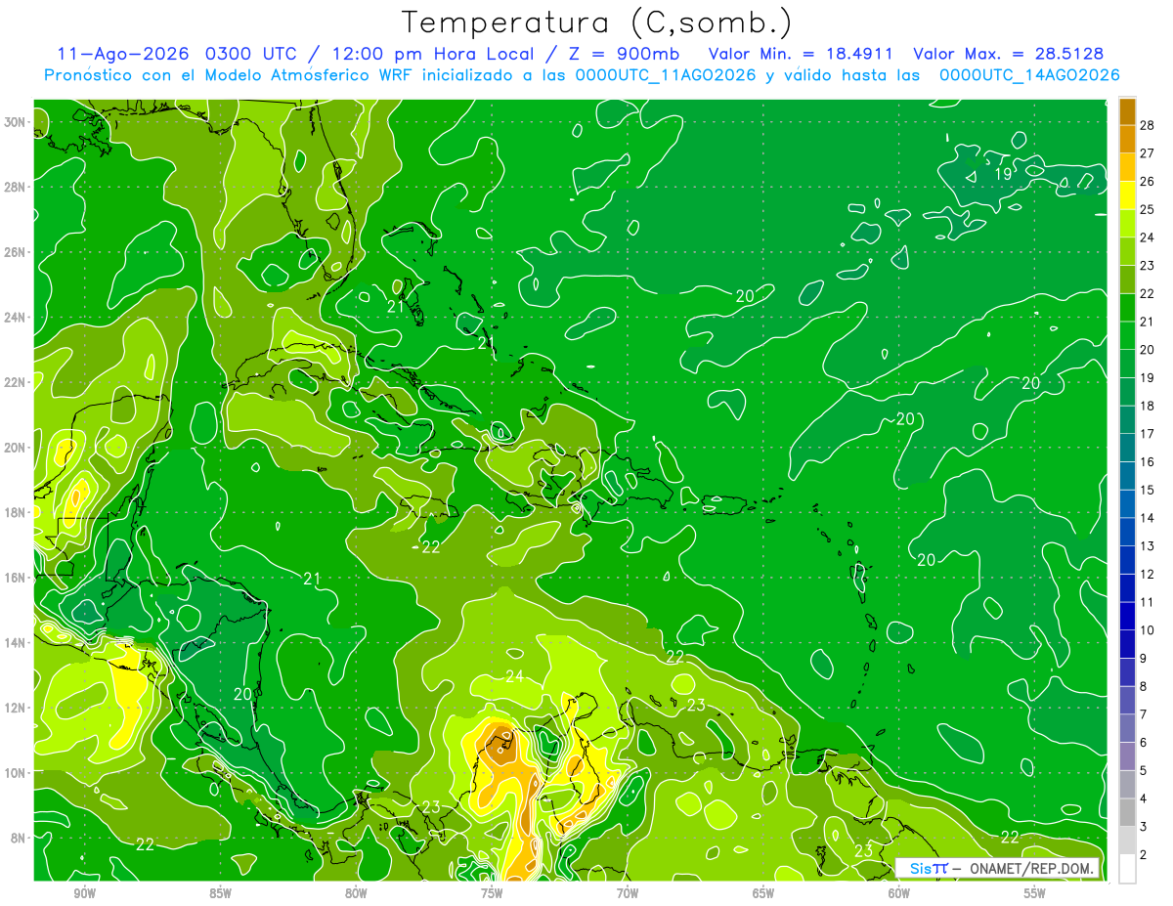Click the white swatch below legend value 2
The image size is (1173, 906).
click(1127, 869)
